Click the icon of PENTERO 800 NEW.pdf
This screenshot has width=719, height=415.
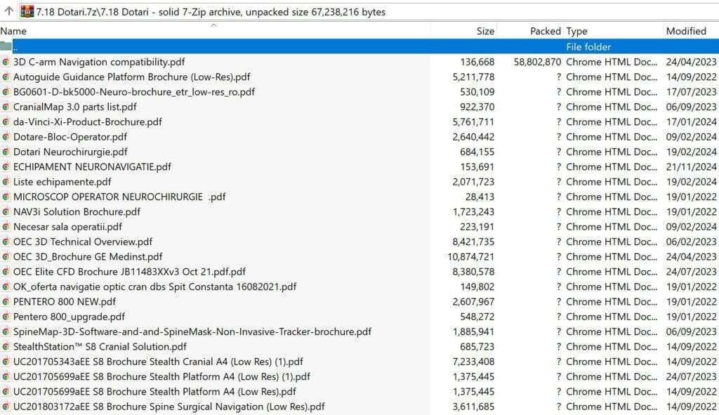[6, 302]
